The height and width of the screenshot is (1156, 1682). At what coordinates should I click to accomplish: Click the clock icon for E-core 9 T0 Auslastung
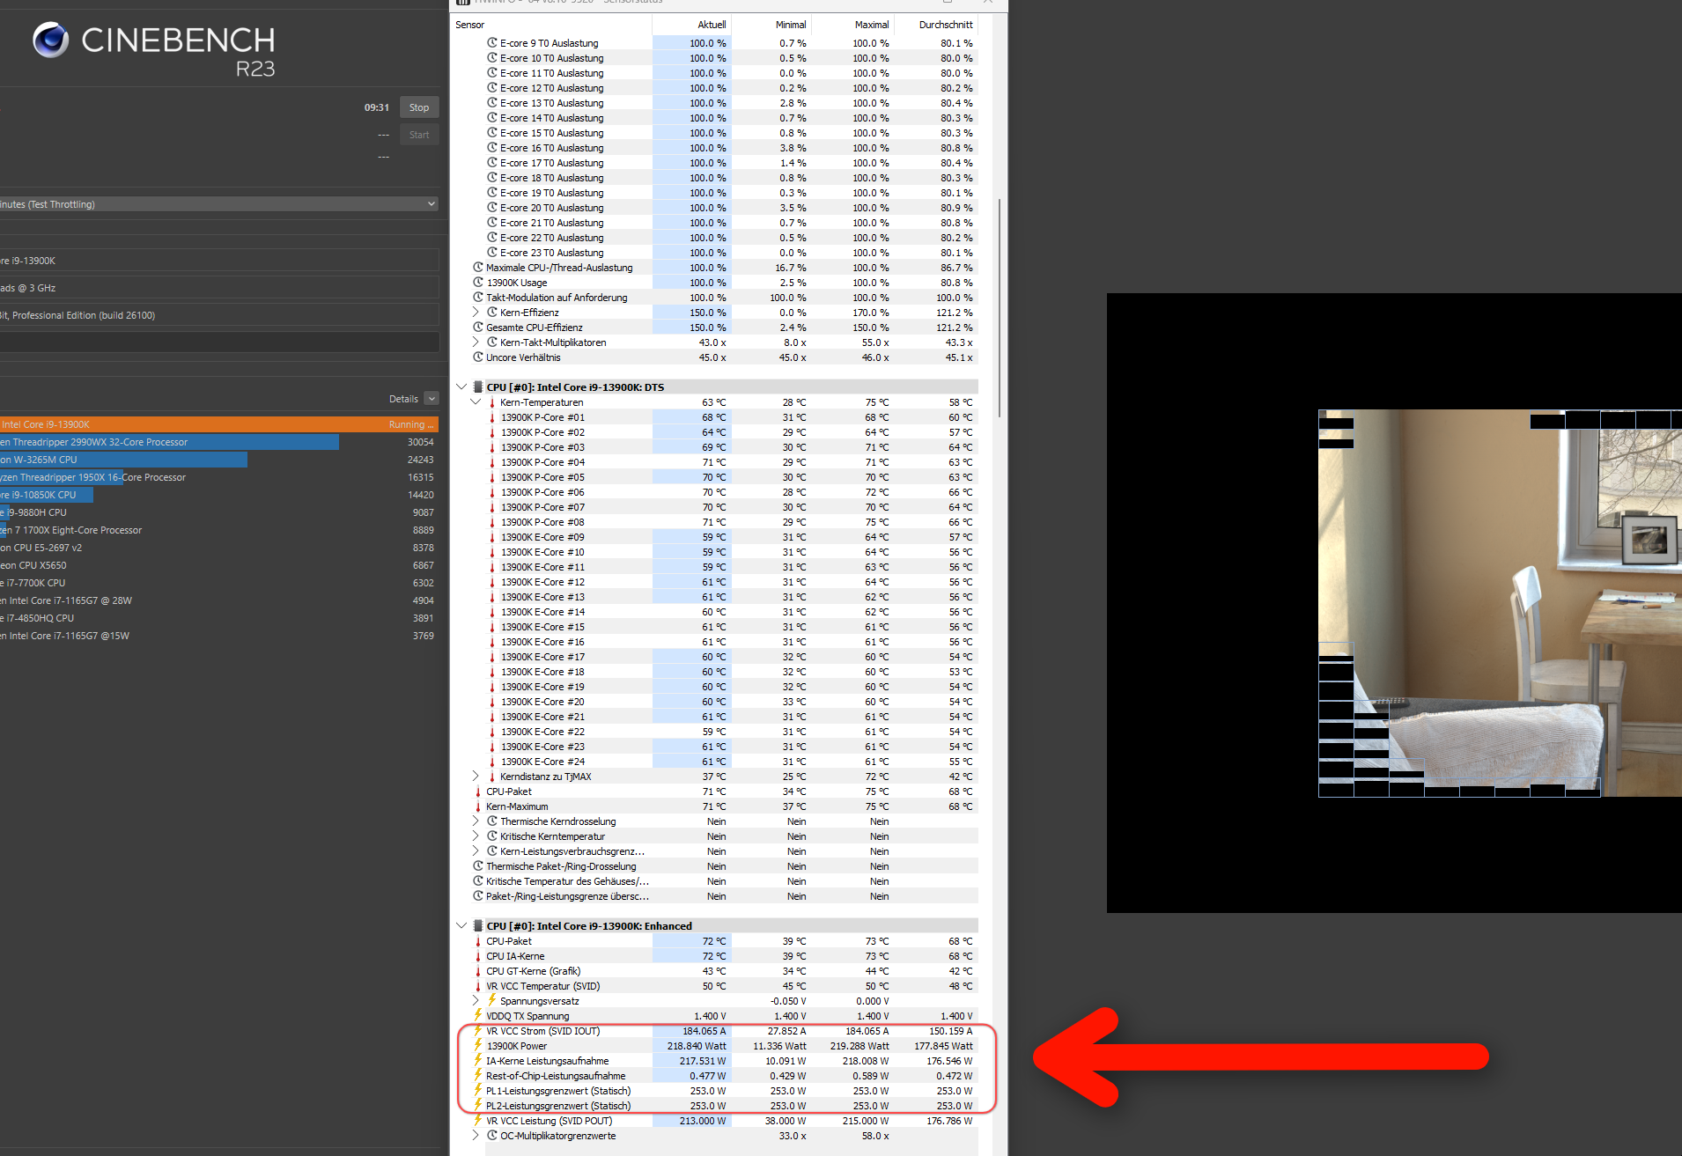coord(492,42)
